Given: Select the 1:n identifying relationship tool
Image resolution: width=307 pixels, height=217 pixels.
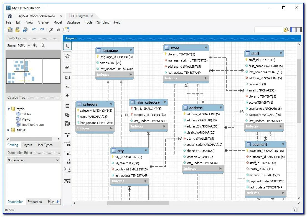Looking at the screenshot, I should click(68, 161).
